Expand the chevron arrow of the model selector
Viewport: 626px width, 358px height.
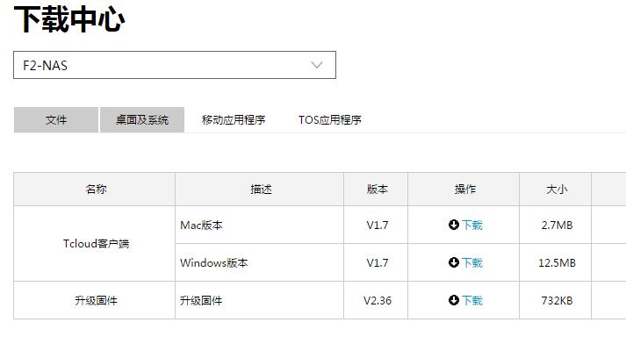317,65
